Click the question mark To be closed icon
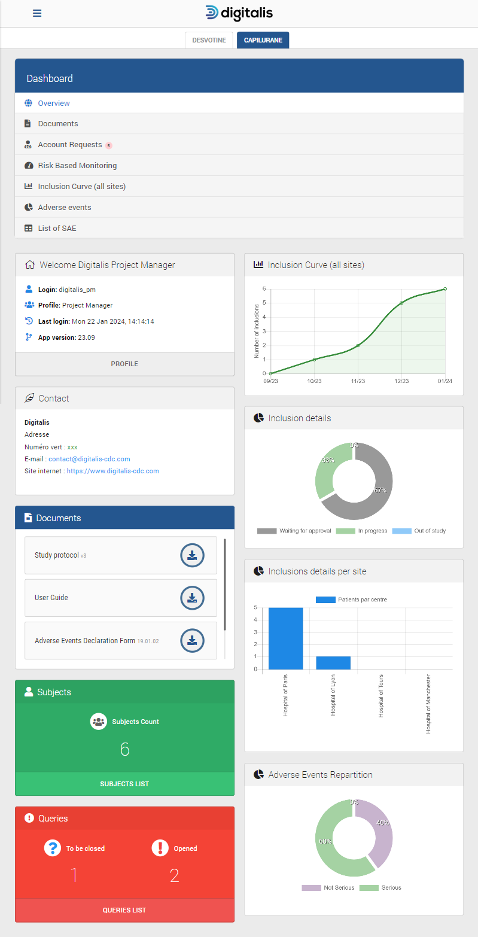This screenshot has width=478, height=937. pos(53,848)
